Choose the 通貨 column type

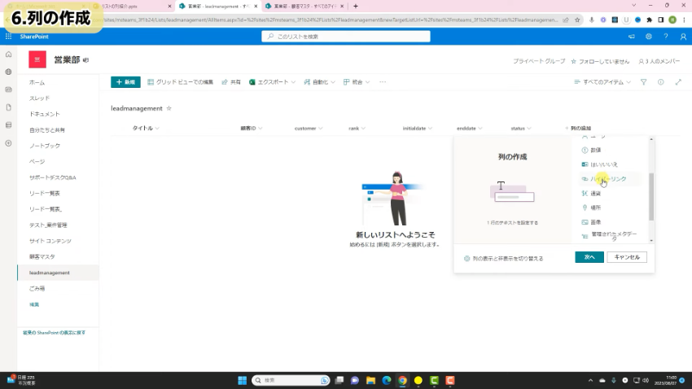coord(594,194)
